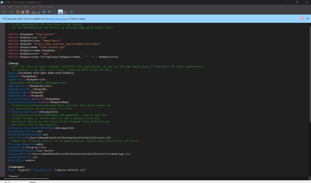Click the heart icon in the banner

[x=302, y=18]
